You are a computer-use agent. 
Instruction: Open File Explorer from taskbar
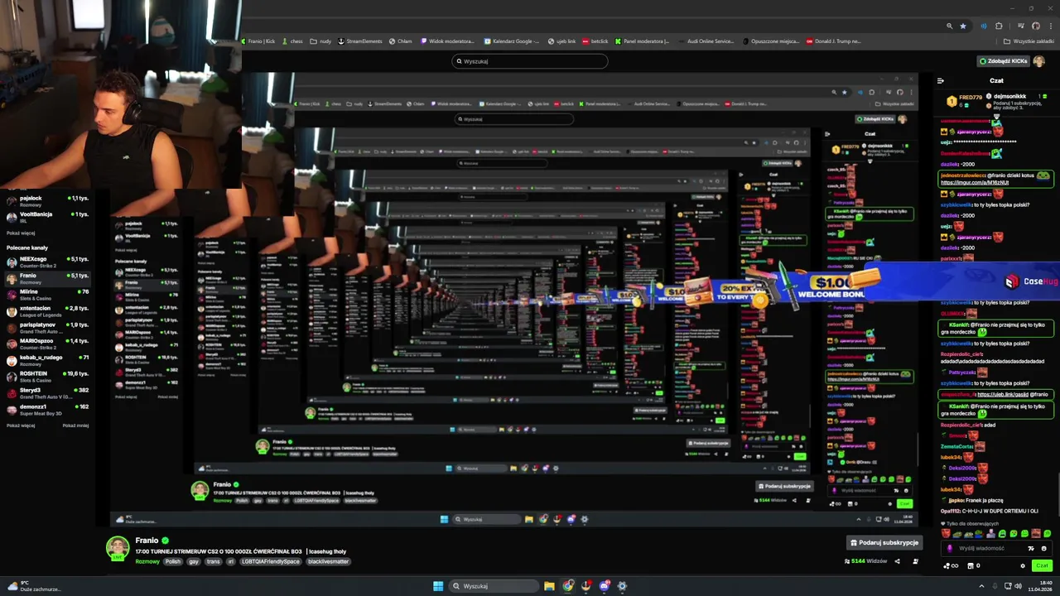(549, 586)
